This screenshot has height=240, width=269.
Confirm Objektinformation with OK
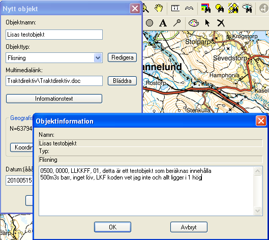tap(112, 227)
